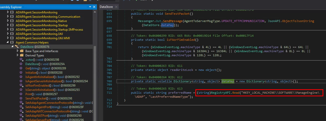Click the RegistryAPI type reference in code
Image resolution: width=326 pixels, height=121 pixels.
221,93
